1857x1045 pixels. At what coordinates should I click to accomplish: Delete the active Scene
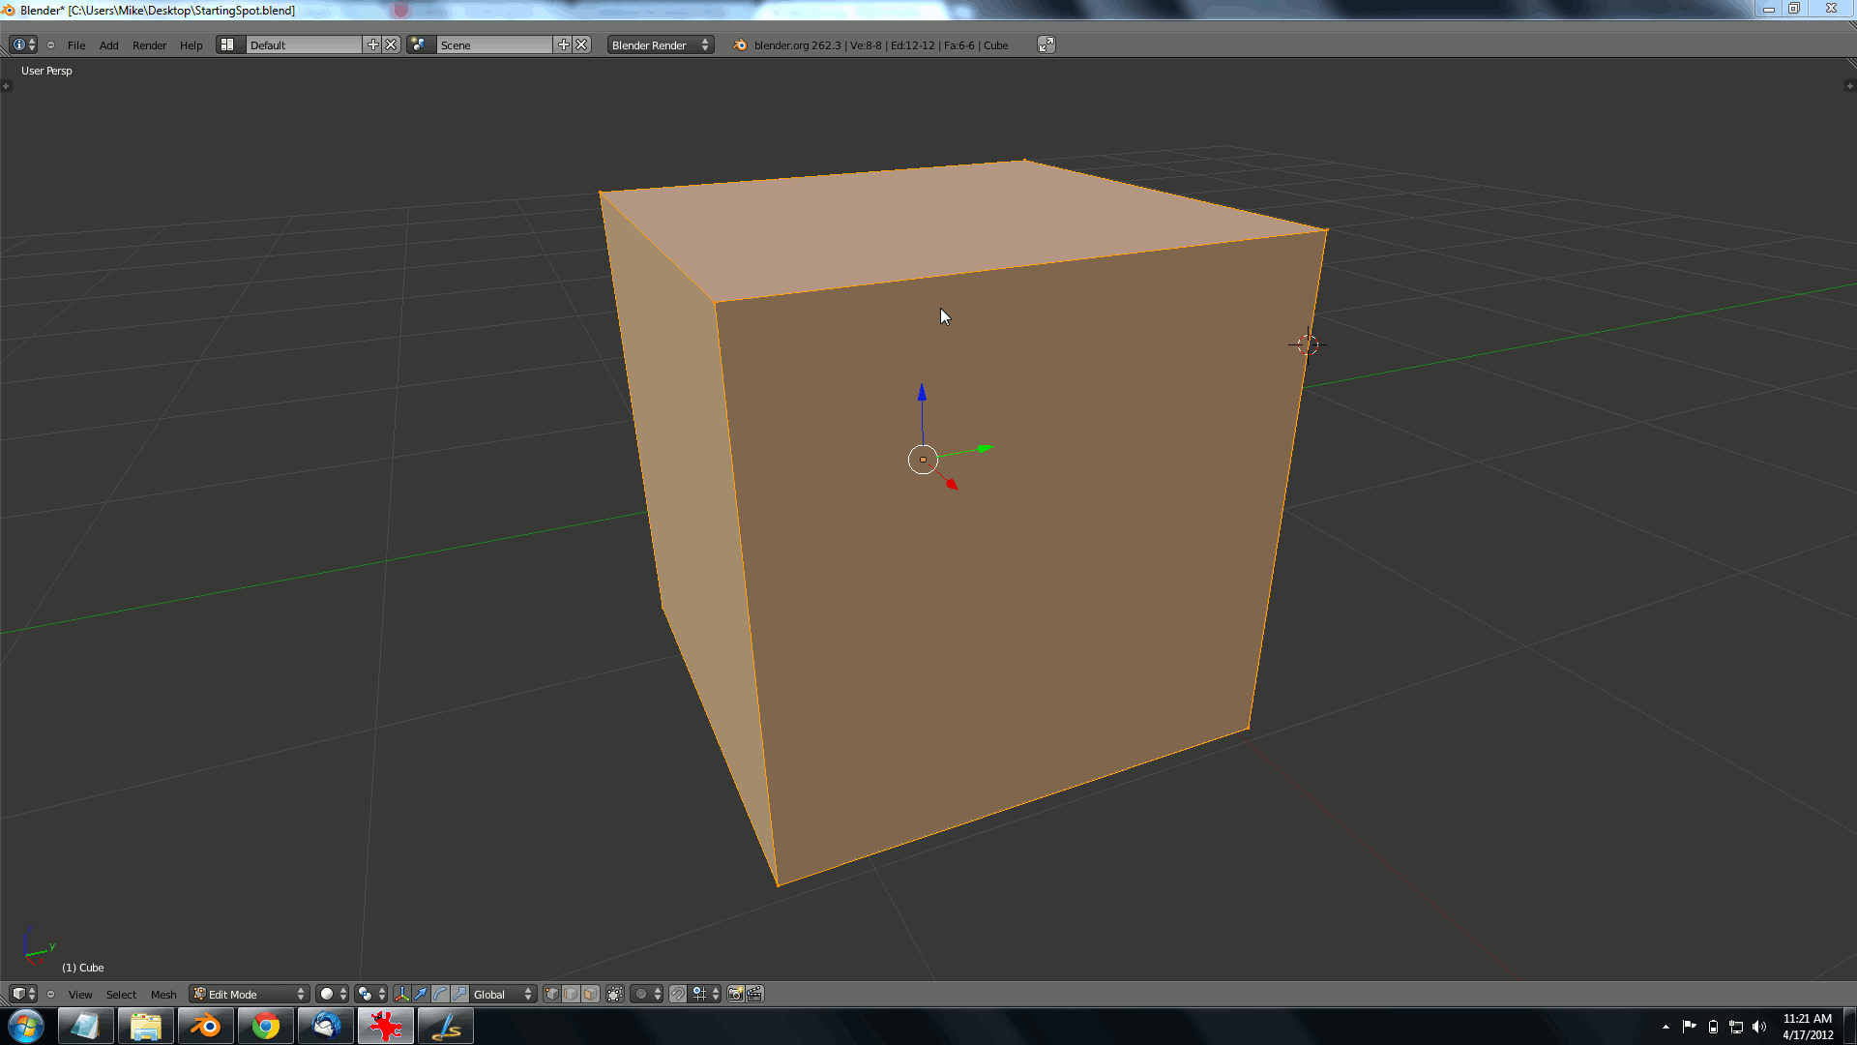[582, 45]
